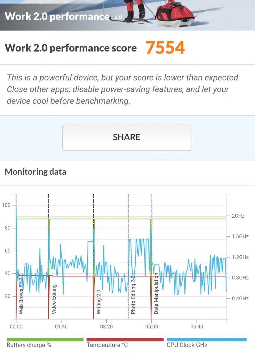Screen dimensions: 255x353
Task: Tap the 01:40 time axis label
Action: 61,327
